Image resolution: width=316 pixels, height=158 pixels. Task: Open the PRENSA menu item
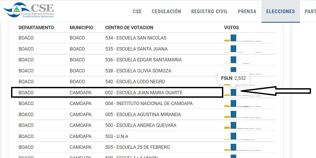247,11
